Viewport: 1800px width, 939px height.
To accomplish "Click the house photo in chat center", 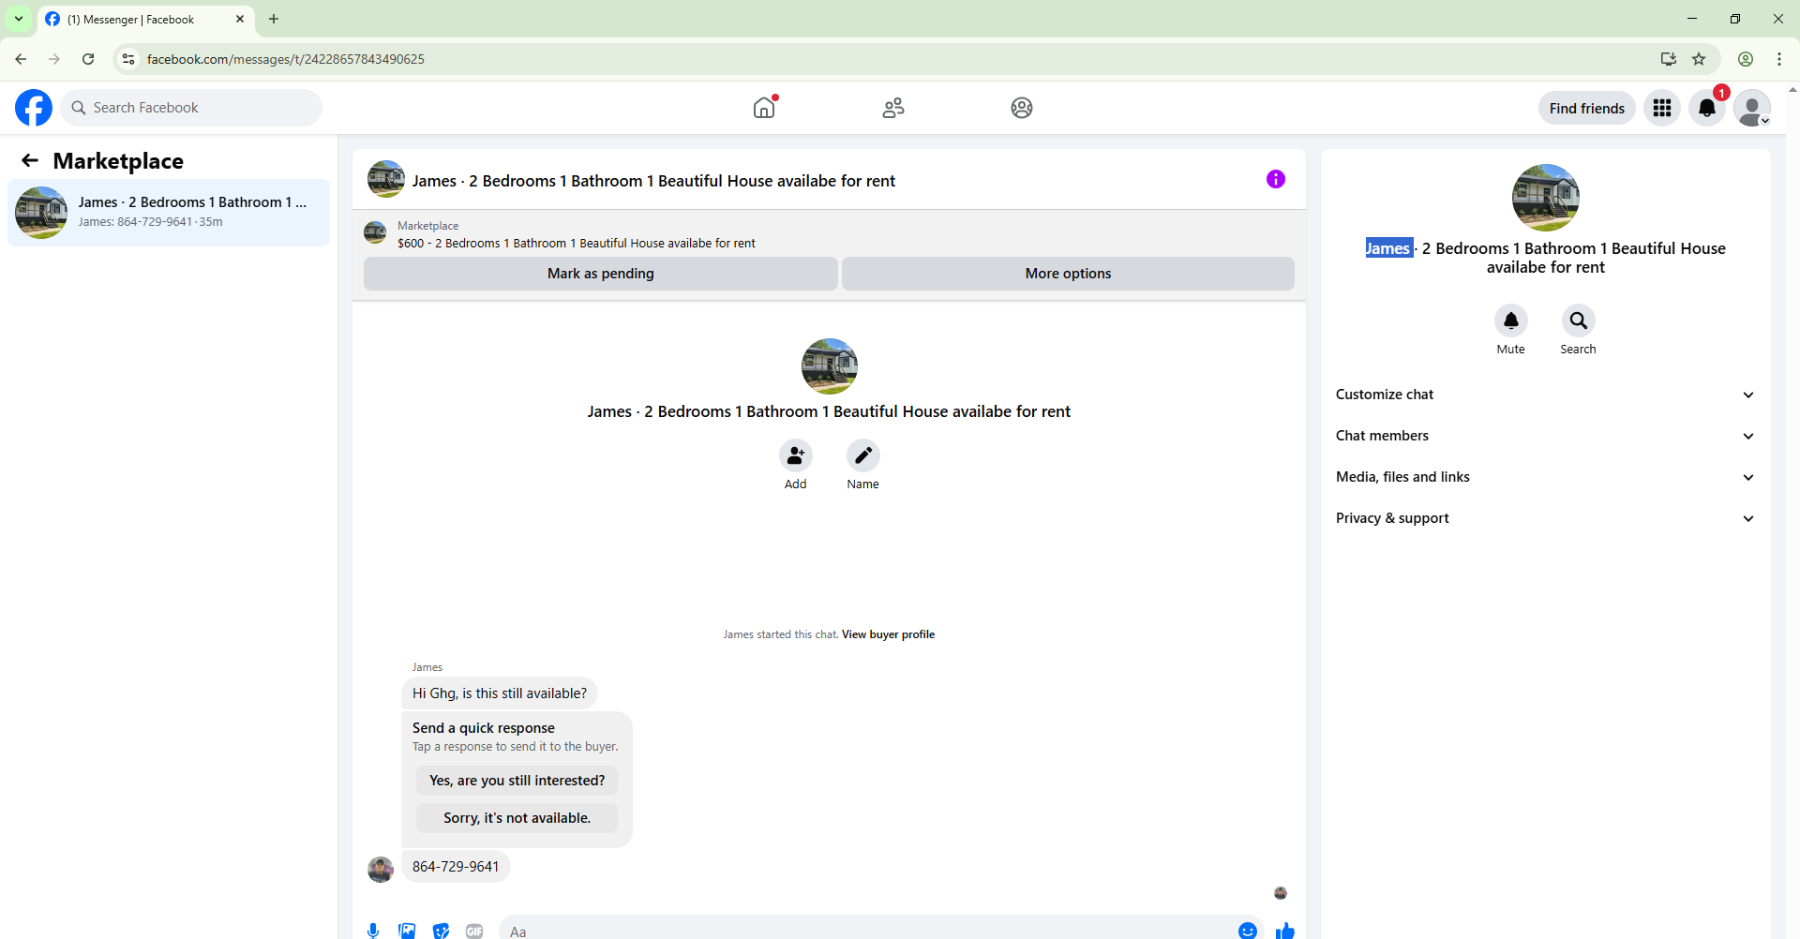I will (830, 366).
